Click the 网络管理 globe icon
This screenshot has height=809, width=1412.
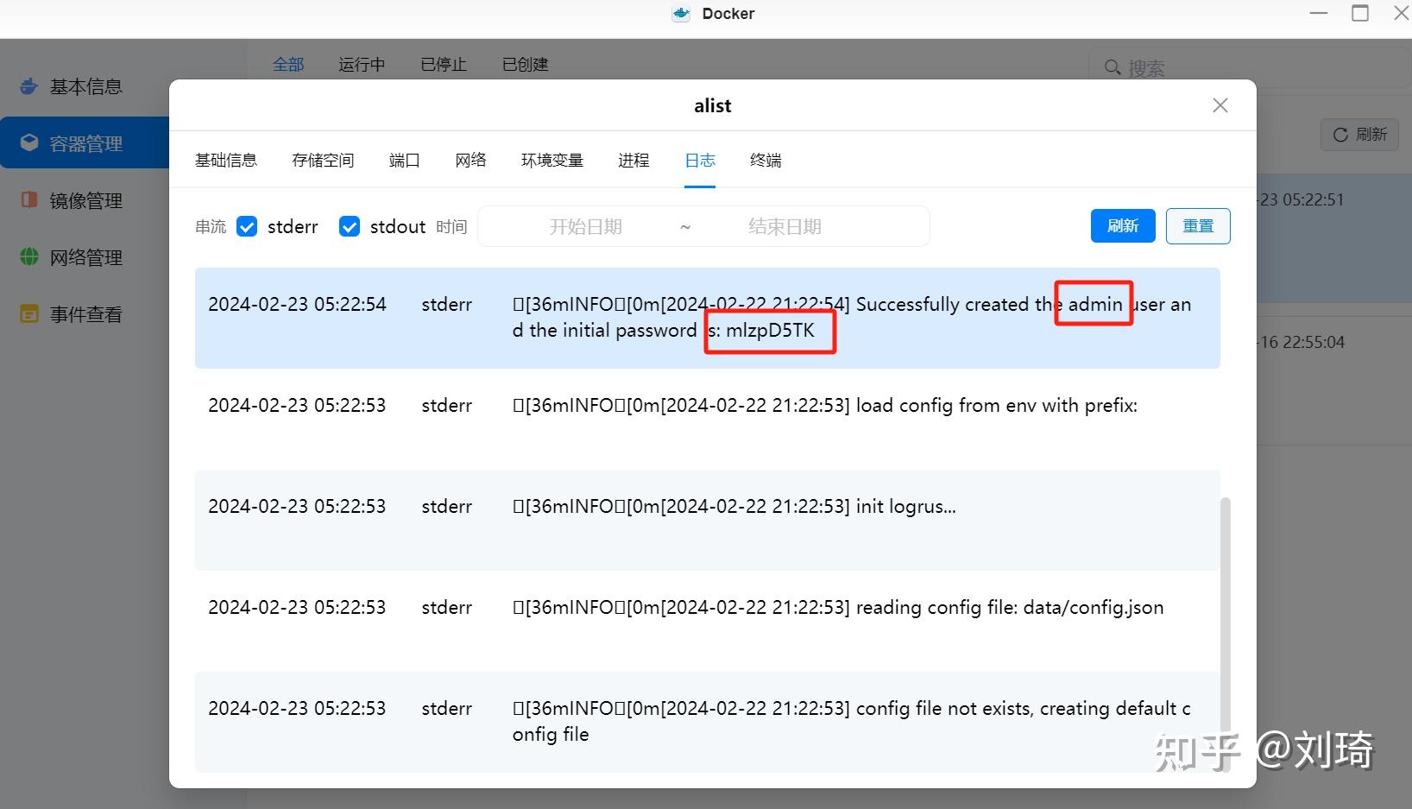(28, 256)
